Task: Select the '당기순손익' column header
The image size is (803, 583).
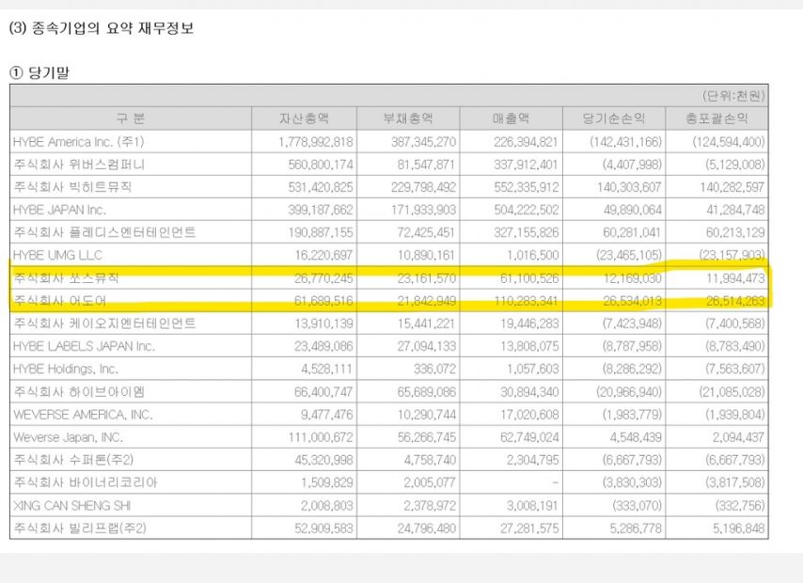Action: pyautogui.click(x=613, y=118)
